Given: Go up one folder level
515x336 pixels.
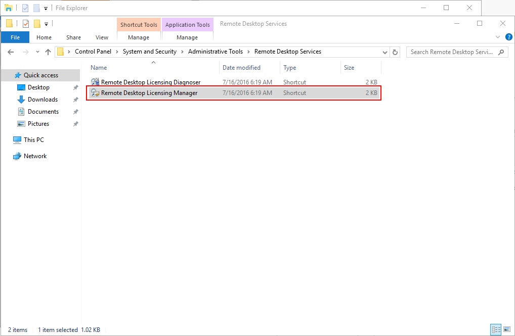Looking at the screenshot, I should (x=48, y=52).
